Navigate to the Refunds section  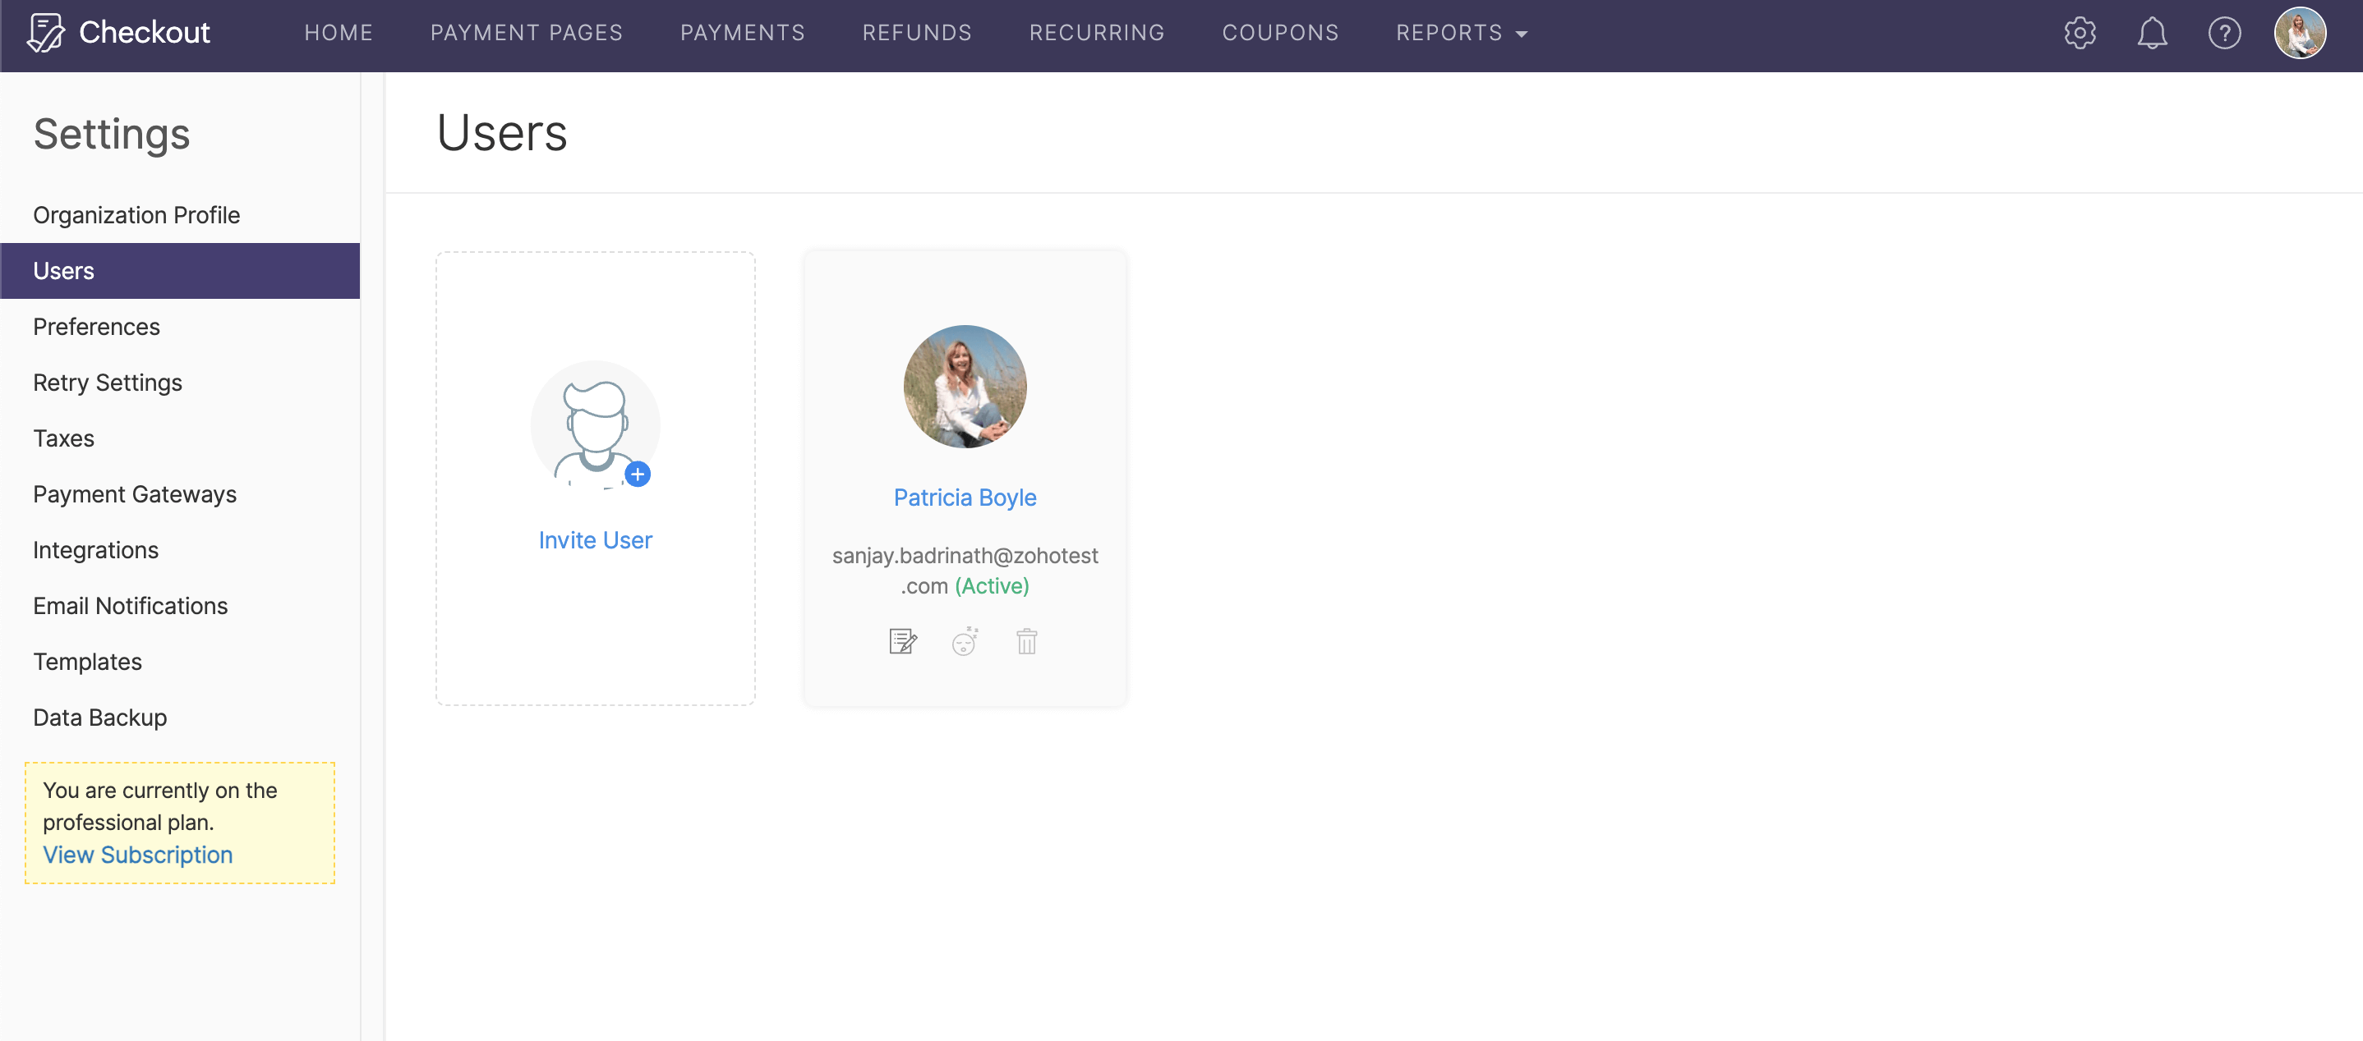click(x=916, y=33)
